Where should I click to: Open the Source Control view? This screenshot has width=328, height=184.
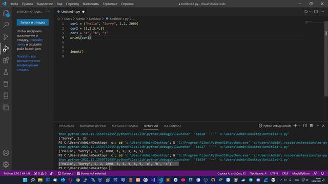click(x=6, y=37)
